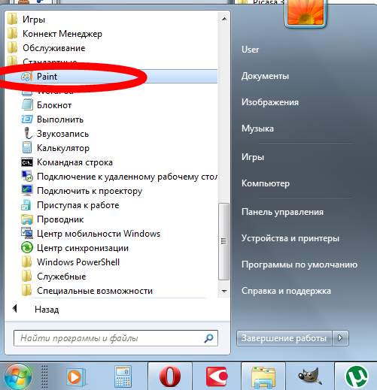Expand the Windows PowerShell folder

(78, 262)
